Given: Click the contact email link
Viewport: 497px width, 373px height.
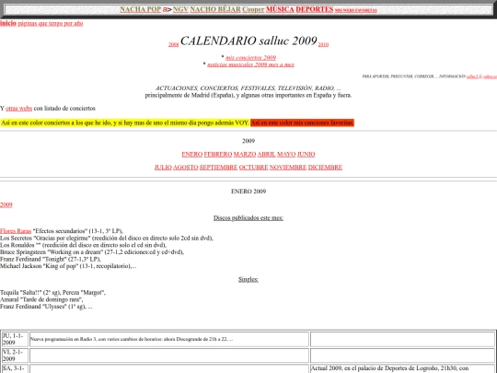Looking at the screenshot, I should click(x=481, y=76).
